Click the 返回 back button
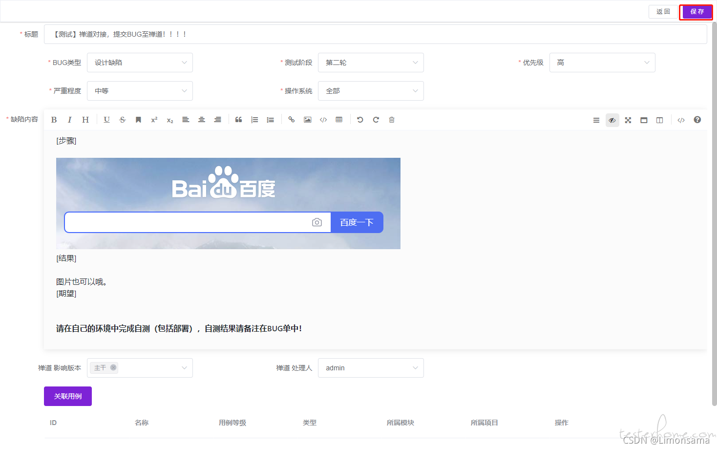This screenshot has height=449, width=717. (x=663, y=12)
